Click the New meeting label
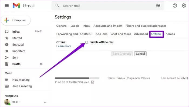 (21, 80)
